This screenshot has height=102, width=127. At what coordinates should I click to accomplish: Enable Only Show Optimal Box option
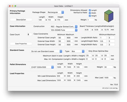pos(87,51)
